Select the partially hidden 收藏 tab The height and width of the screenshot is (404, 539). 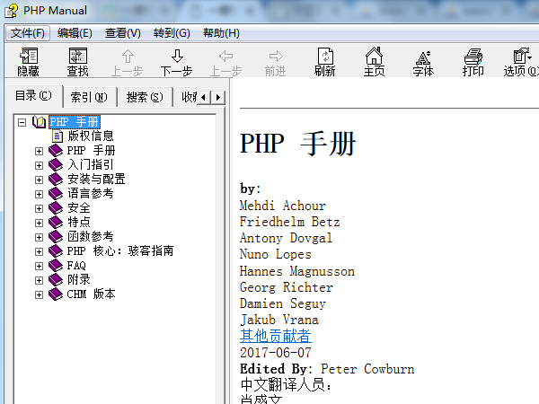coord(187,98)
